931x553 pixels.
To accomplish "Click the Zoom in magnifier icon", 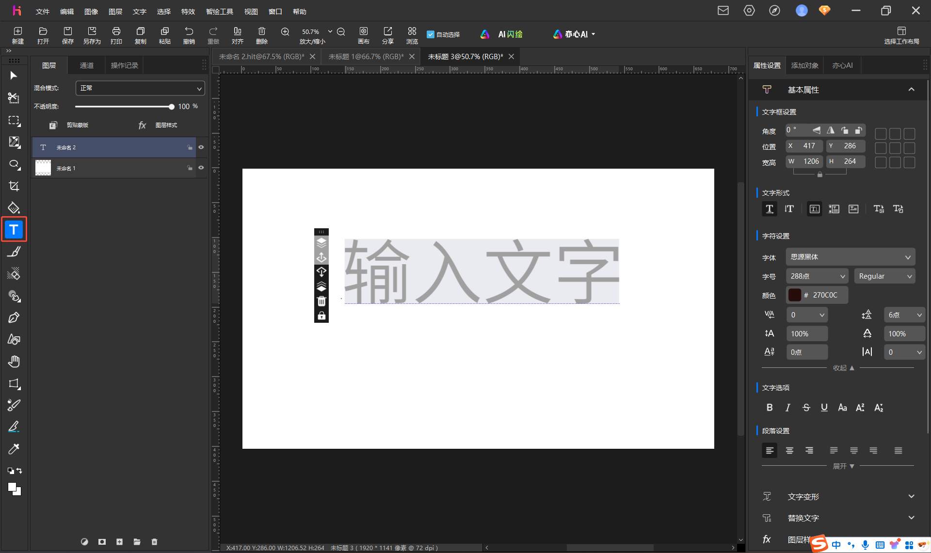I will pos(285,32).
